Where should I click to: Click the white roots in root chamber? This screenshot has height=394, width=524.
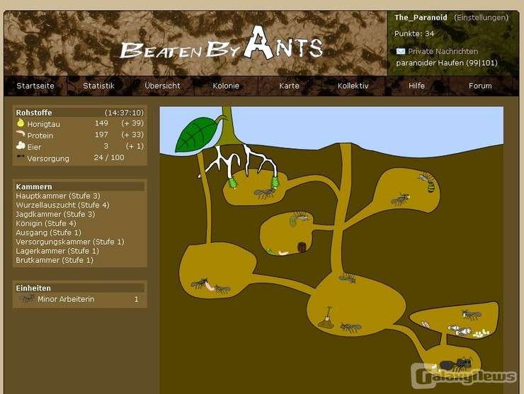tap(239, 162)
